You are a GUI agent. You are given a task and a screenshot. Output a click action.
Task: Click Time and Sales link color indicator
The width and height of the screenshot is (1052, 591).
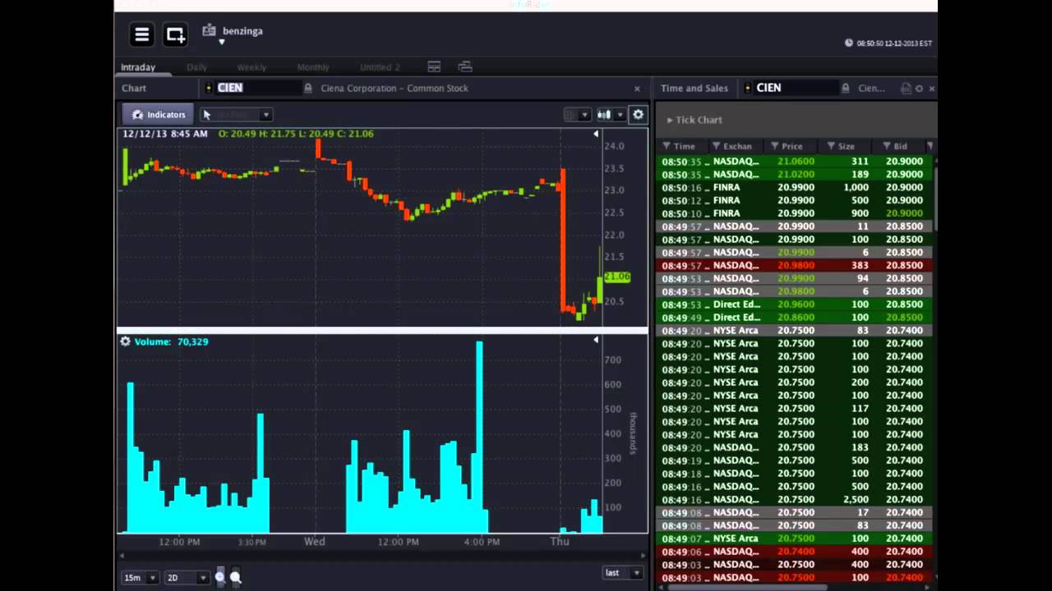pos(748,88)
